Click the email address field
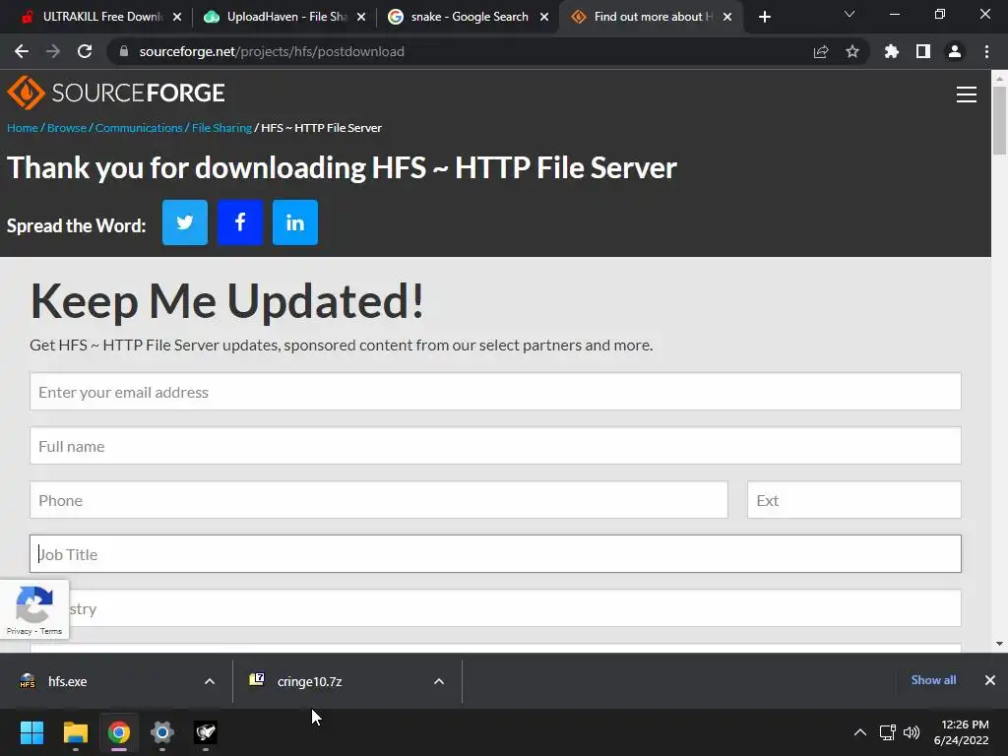This screenshot has width=1008, height=756. pyautogui.click(x=495, y=392)
